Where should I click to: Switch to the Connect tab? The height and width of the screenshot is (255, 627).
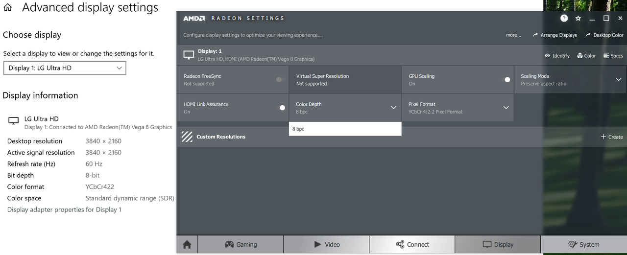point(412,244)
